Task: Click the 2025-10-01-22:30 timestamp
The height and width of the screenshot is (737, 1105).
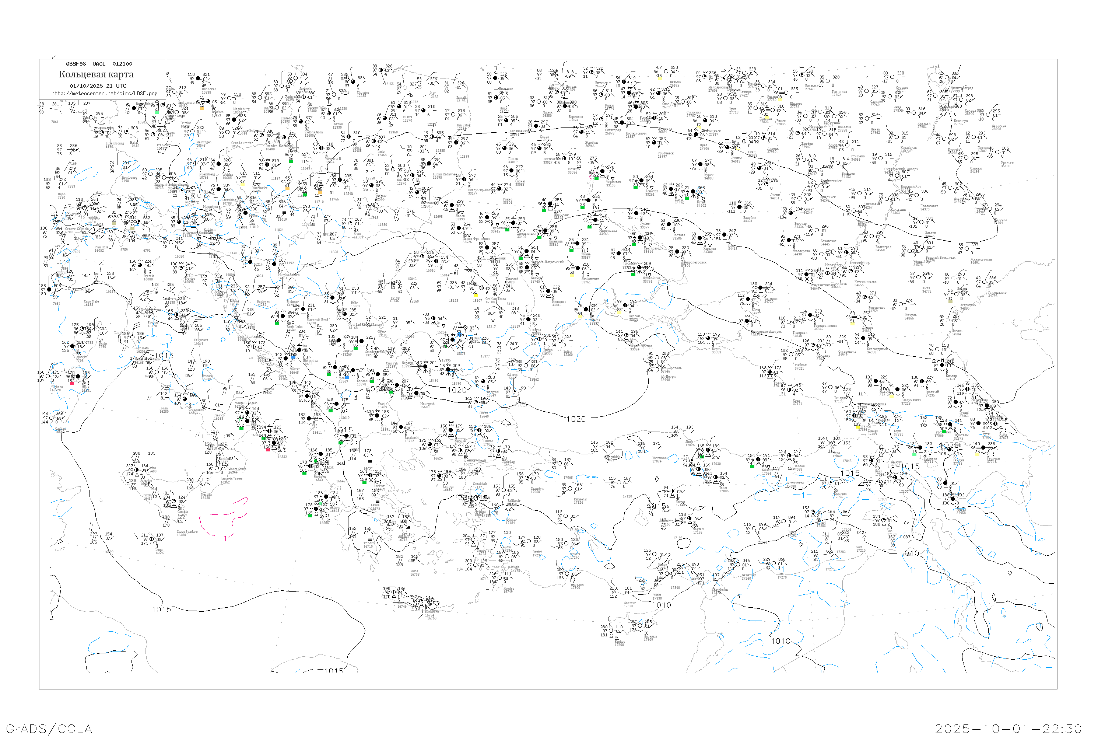Action: point(1008,729)
